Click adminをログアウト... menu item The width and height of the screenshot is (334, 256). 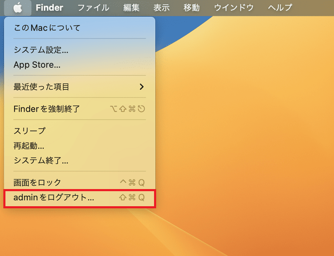[x=80, y=197]
